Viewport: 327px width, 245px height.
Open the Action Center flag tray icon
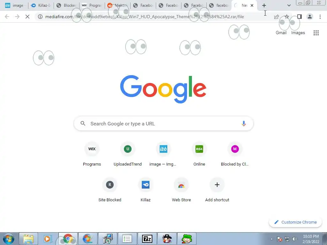point(279,239)
